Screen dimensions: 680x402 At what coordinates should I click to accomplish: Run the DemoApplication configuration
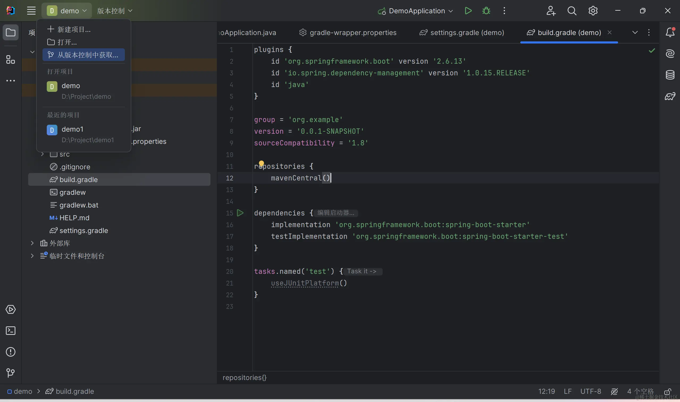click(468, 11)
